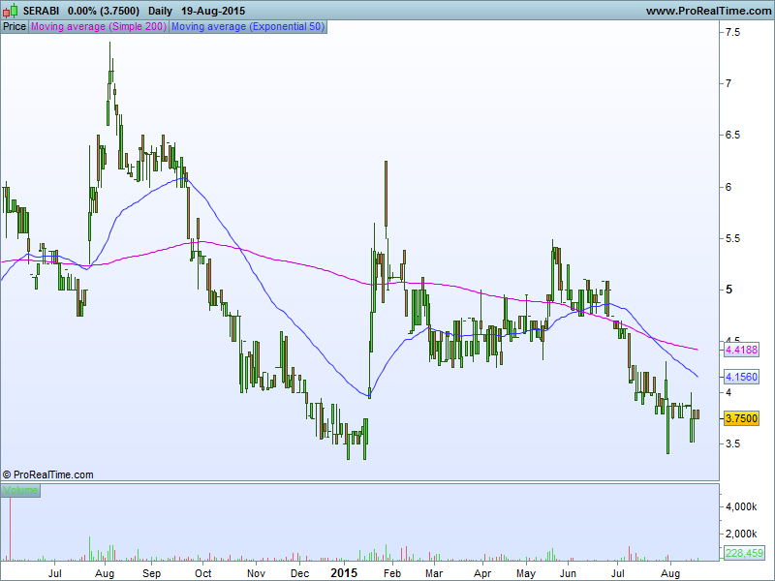
Task: Click the 7.5 price axis level
Action: click(733, 33)
